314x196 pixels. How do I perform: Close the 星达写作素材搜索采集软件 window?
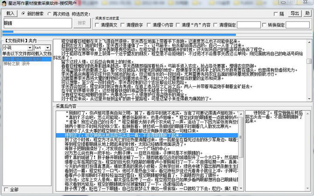[x=305, y=2]
